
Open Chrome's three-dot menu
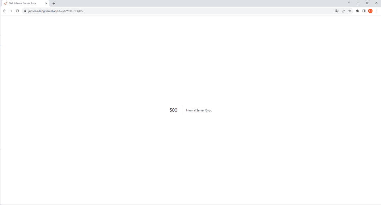click(376, 11)
